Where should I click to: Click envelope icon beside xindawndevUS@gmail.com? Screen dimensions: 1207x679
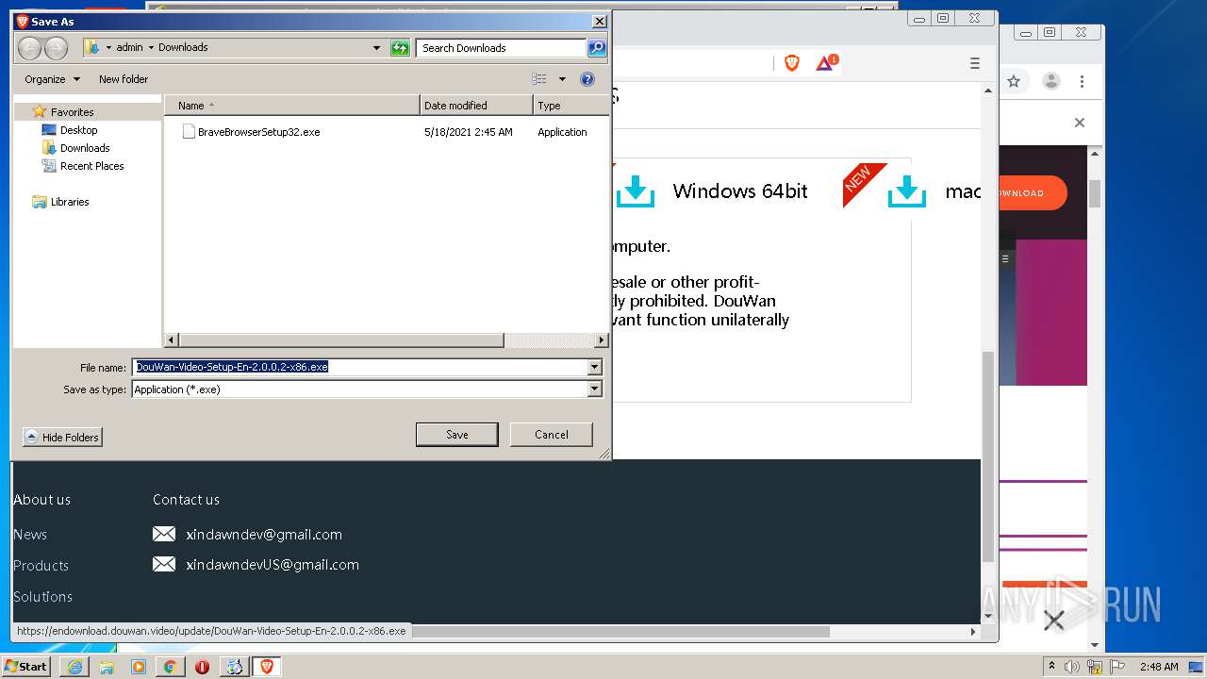[164, 564]
